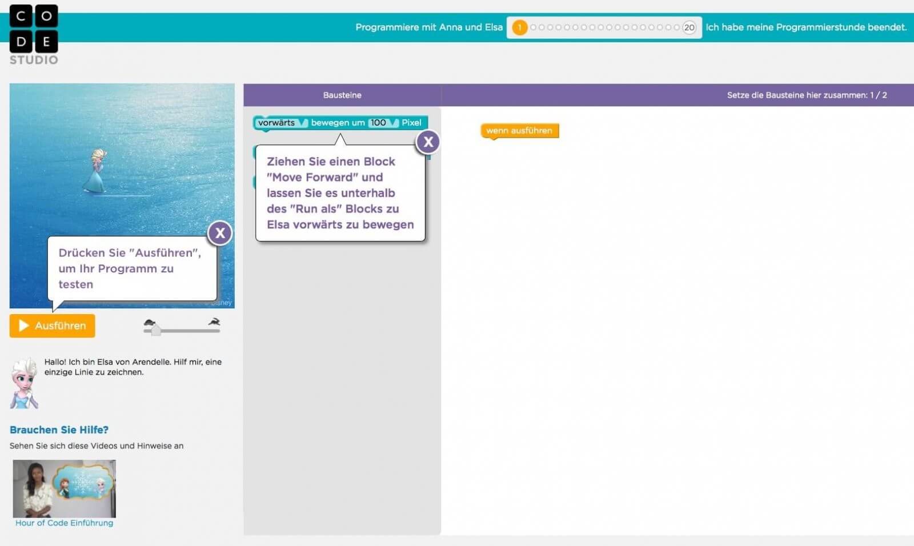Viewport: 914px width, 546px height.
Task: Select level 1 orange progress dot
Action: coord(519,27)
